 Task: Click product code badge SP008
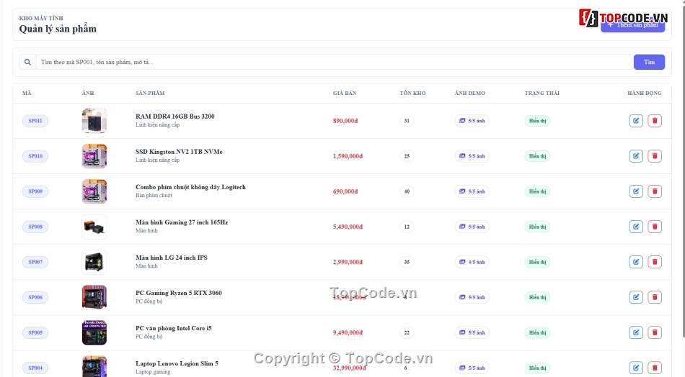tap(35, 227)
